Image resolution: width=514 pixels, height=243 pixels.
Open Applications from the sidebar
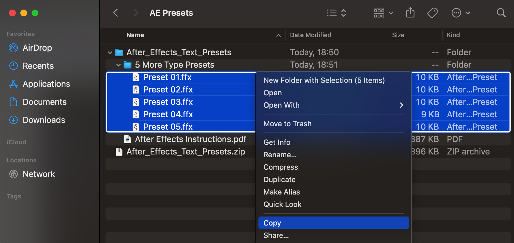46,84
